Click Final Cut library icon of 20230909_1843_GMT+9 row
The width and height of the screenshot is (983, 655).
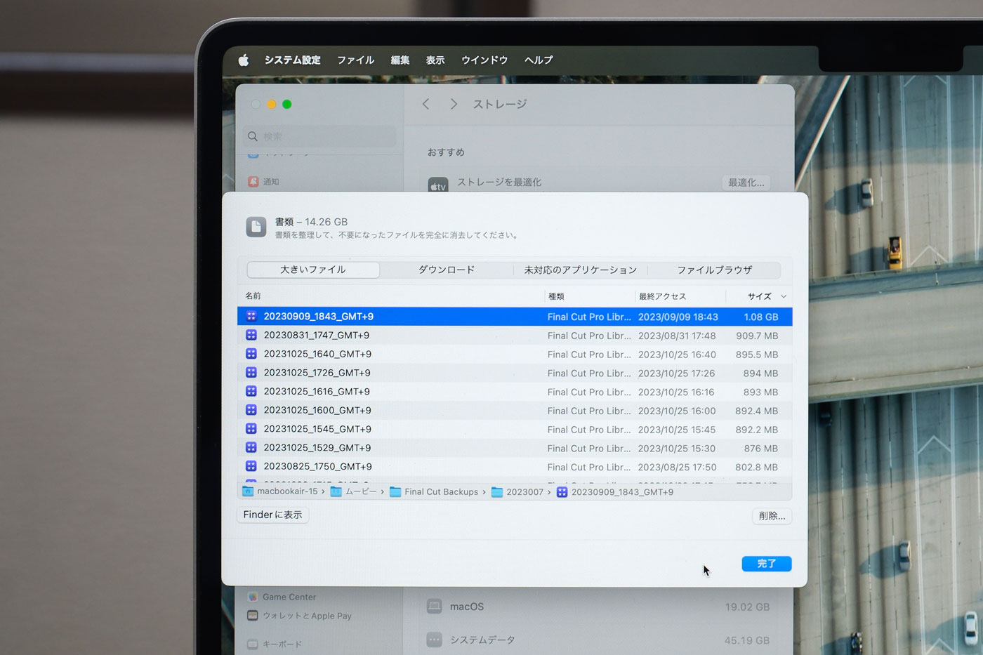(251, 317)
